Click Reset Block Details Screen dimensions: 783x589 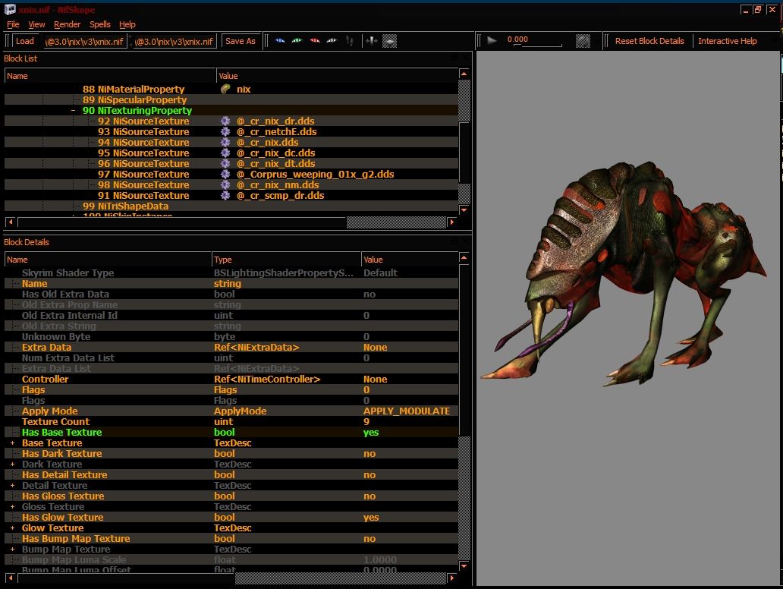click(649, 41)
